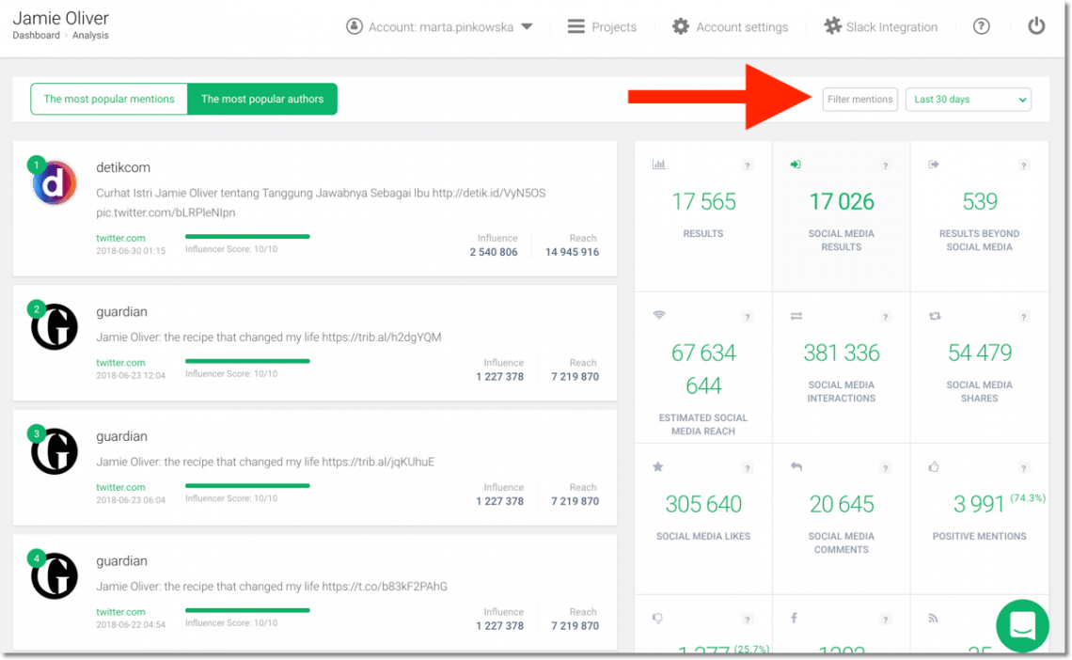1072x660 pixels.
Task: Click the retweet icon above Social Media Shares
Action: 935,316
